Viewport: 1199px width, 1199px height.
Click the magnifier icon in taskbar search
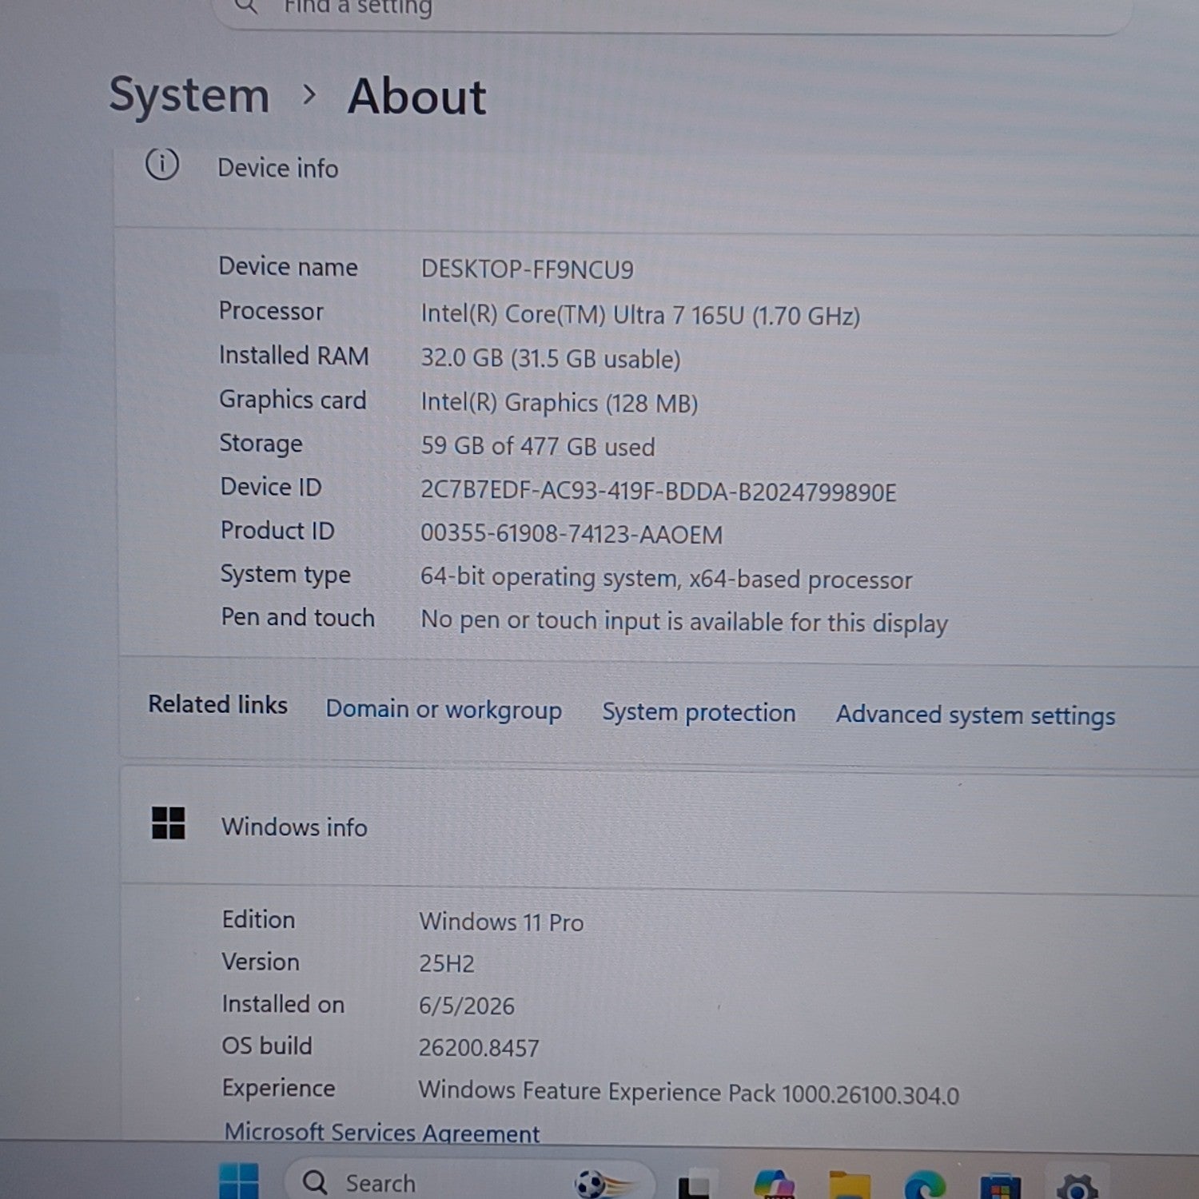click(315, 1182)
